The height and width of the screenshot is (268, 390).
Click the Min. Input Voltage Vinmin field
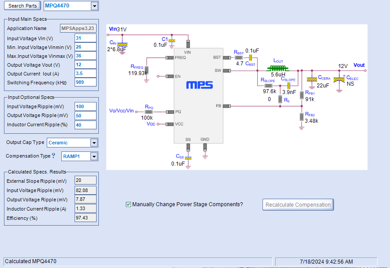tap(85, 47)
